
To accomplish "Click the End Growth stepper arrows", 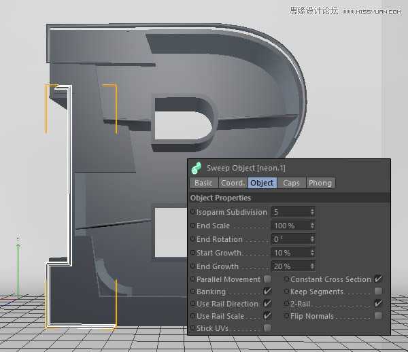I will pyautogui.click(x=312, y=266).
